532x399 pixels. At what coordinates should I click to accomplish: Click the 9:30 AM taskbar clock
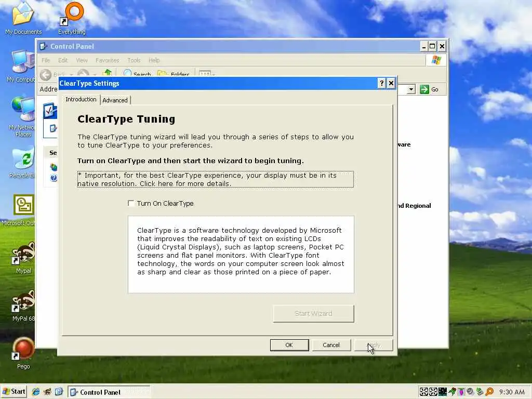pos(512,392)
